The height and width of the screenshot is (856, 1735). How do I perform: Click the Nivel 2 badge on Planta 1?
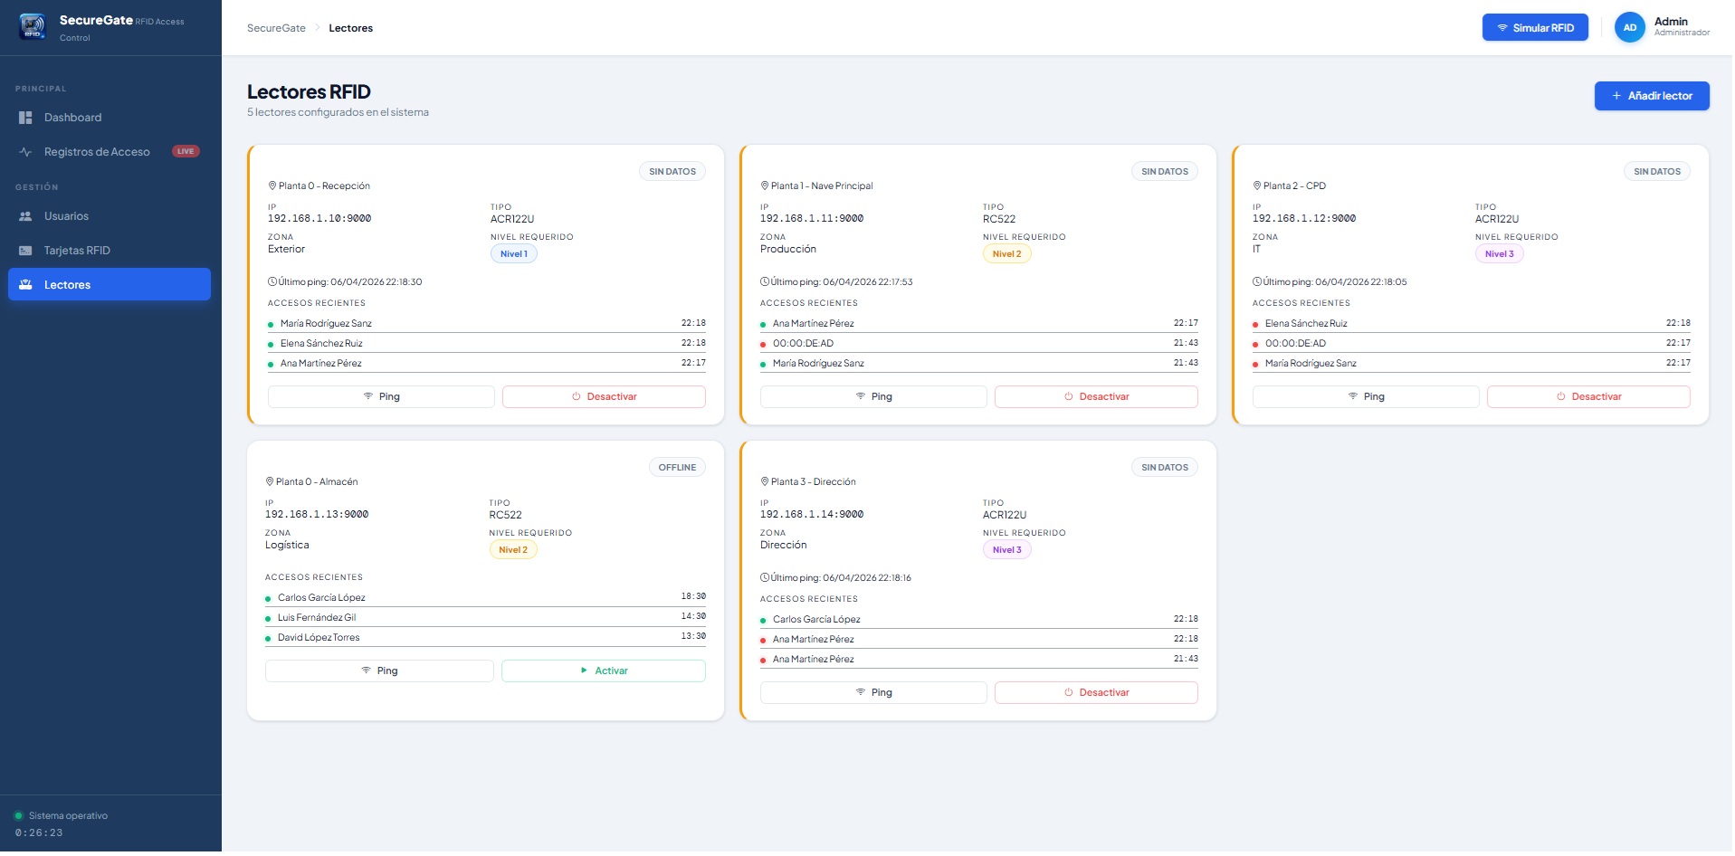click(x=1006, y=253)
